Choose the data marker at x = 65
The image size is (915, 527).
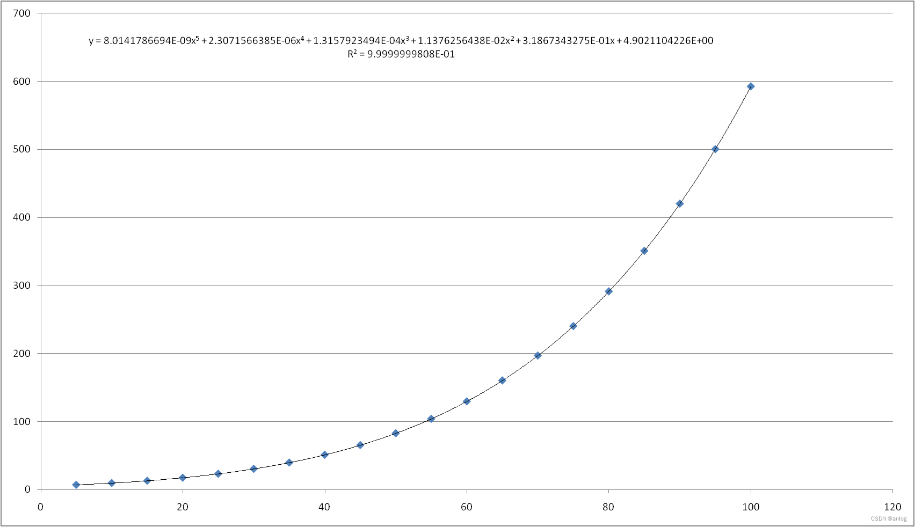tap(502, 380)
